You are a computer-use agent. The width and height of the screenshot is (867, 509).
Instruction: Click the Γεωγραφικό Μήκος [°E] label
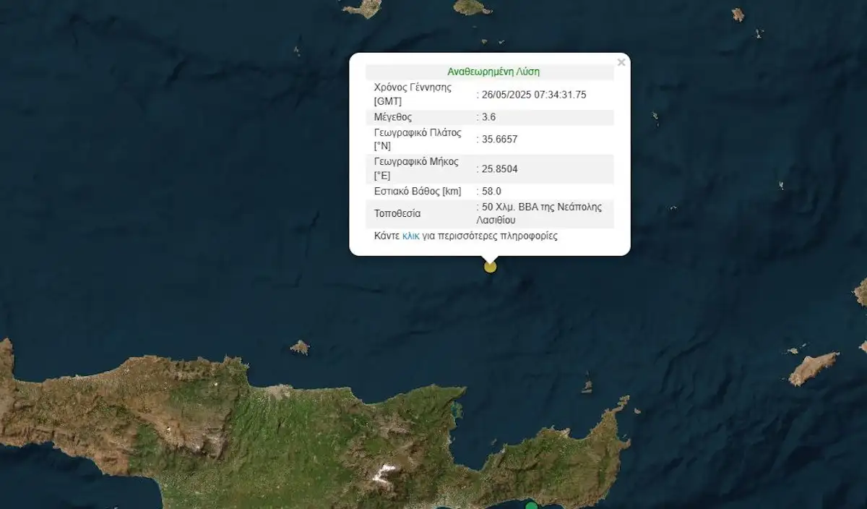(x=416, y=168)
